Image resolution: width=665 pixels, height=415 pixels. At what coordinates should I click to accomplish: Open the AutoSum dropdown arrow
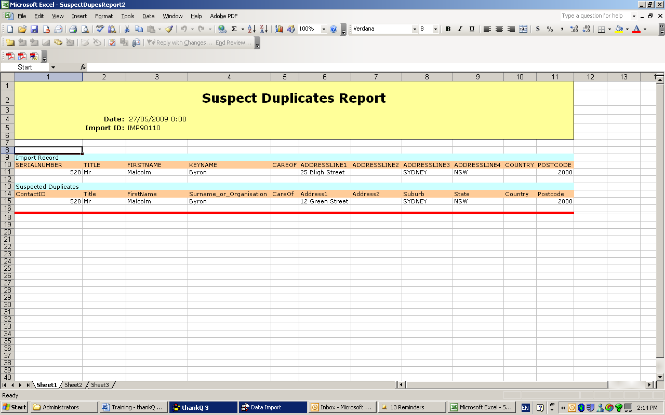(243, 29)
